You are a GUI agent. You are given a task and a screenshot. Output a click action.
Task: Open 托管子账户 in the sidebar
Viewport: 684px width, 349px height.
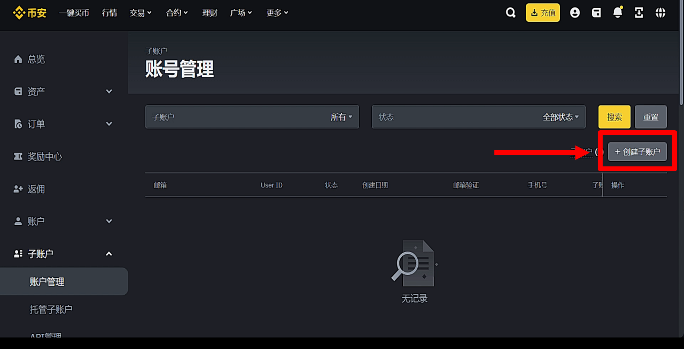point(51,309)
